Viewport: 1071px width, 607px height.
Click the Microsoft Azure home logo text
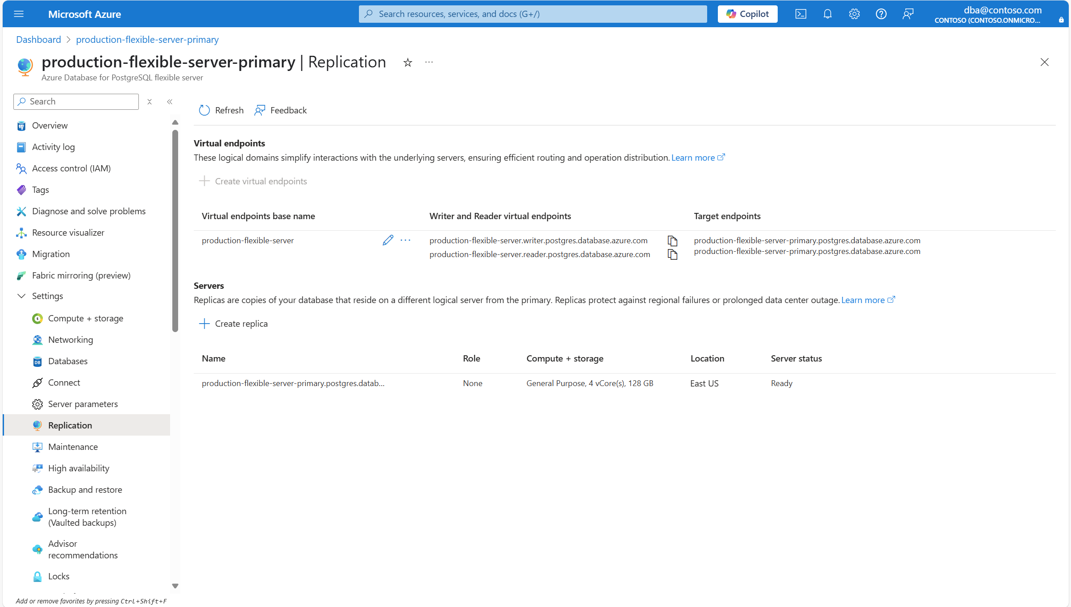[84, 14]
